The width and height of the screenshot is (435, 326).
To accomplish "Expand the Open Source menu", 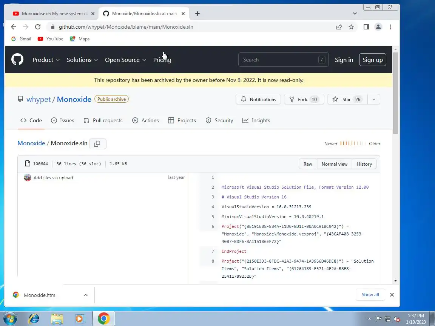I will point(125,60).
